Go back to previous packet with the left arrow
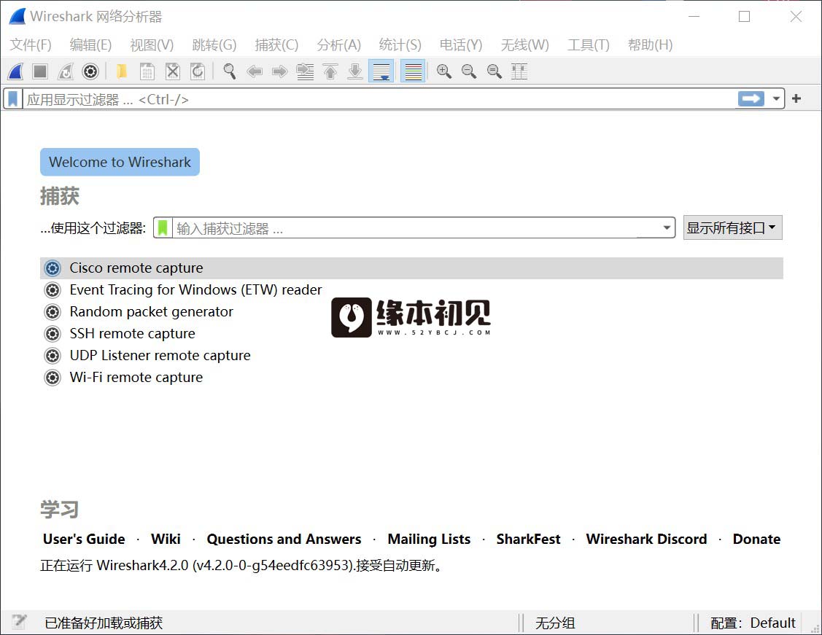Image resolution: width=822 pixels, height=635 pixels. click(x=255, y=71)
